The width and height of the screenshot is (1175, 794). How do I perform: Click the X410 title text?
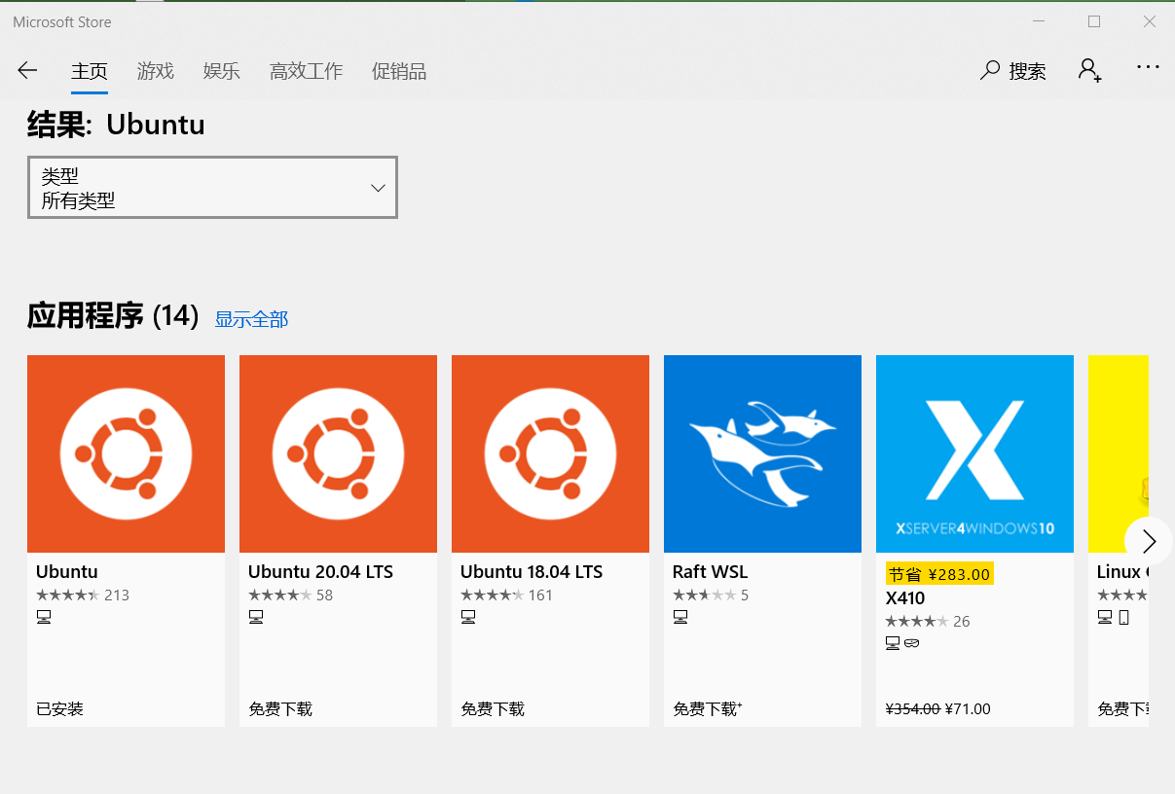click(904, 598)
